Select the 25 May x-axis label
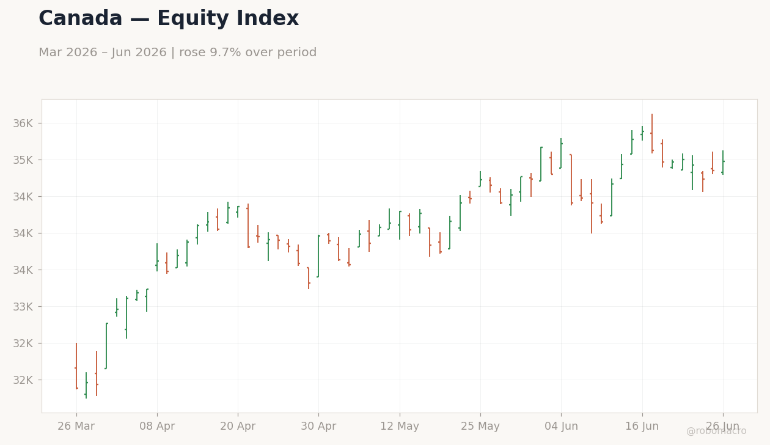The width and height of the screenshot is (770, 445). pos(480,427)
